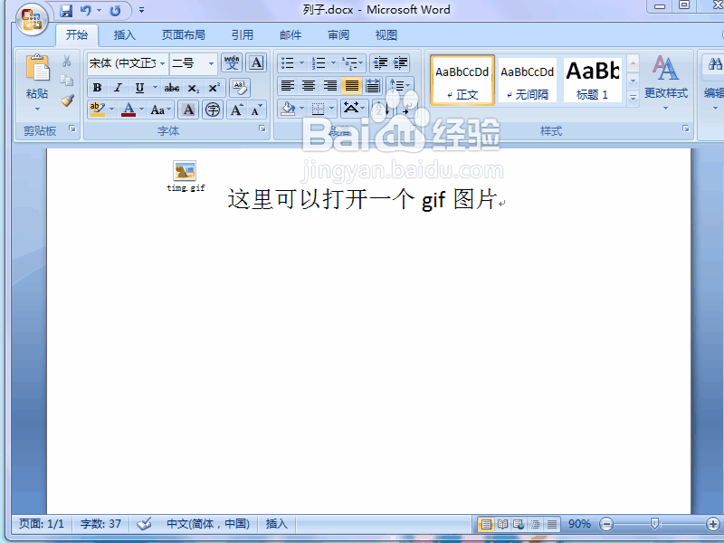
Task: Select the center alignment icon
Action: [x=309, y=85]
